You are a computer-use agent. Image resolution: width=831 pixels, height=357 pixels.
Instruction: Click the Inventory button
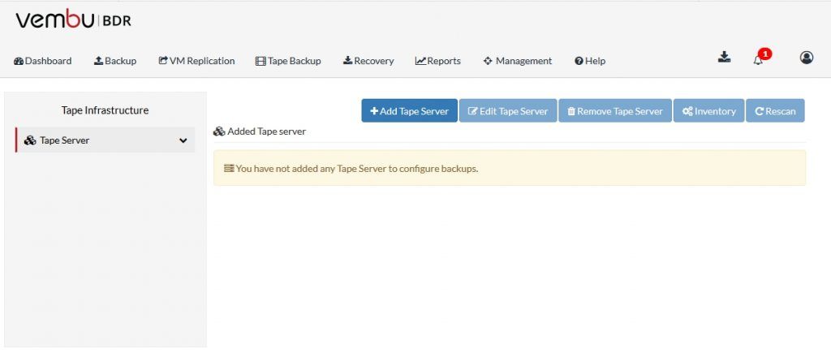coord(708,110)
